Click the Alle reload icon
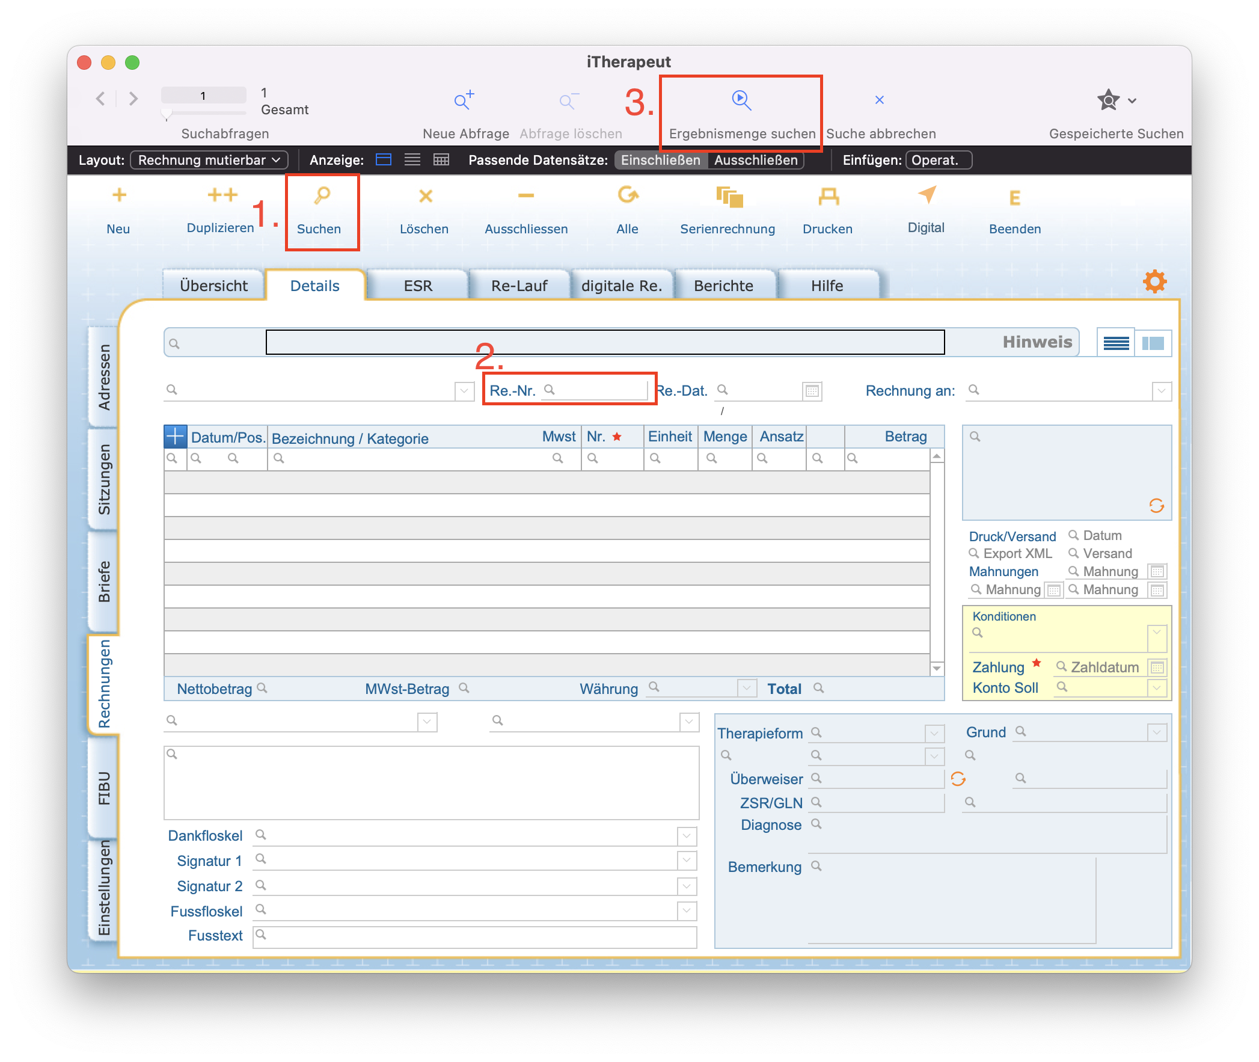Image resolution: width=1259 pixels, height=1062 pixels. [x=627, y=195]
